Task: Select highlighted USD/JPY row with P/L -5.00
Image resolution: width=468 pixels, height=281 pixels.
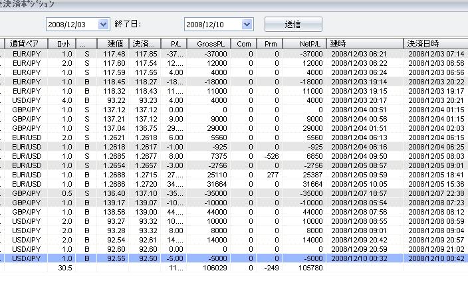Action: [x=234, y=258]
